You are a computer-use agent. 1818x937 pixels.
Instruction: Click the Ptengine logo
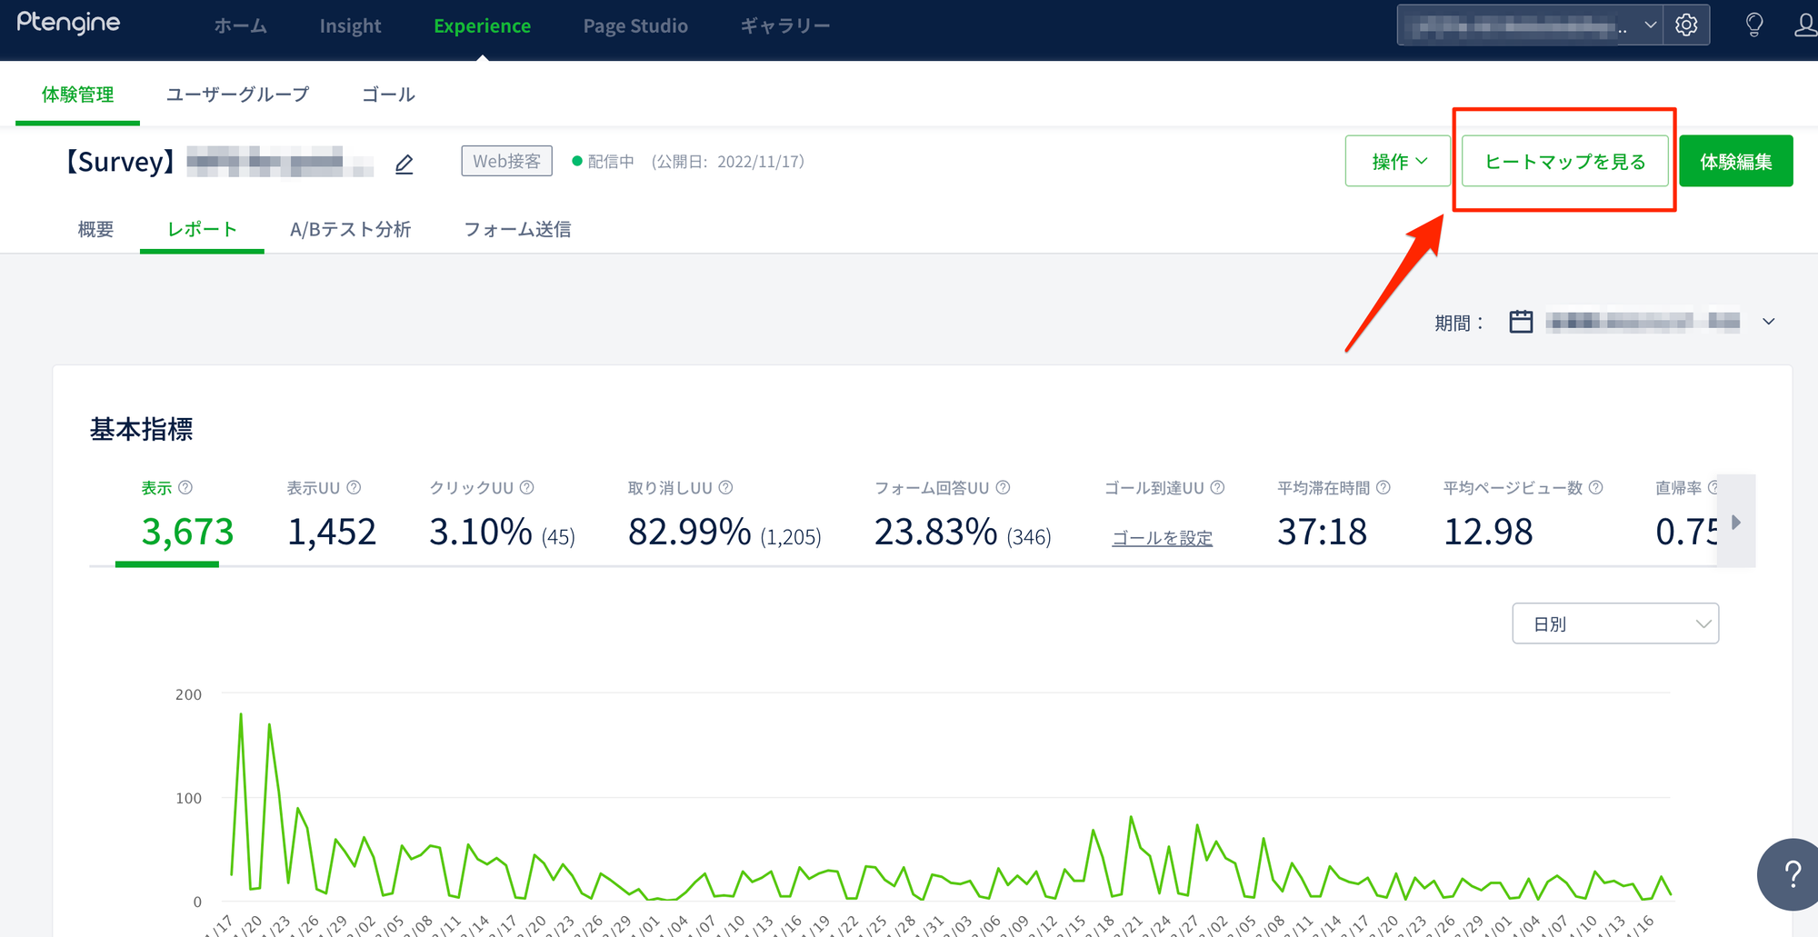pos(68,24)
